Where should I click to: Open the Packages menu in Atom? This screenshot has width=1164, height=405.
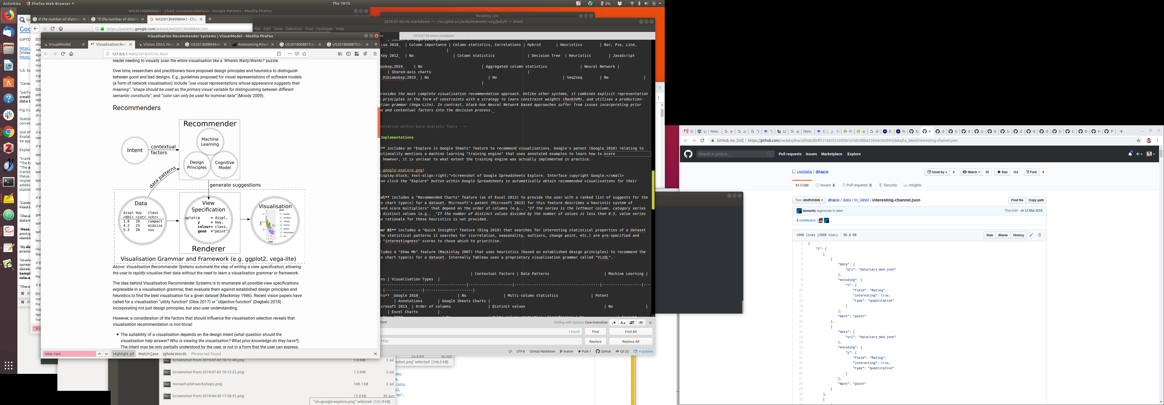[324, 29]
